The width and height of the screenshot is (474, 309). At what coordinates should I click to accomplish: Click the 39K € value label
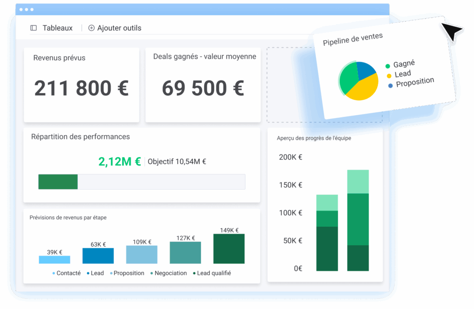tap(55, 252)
